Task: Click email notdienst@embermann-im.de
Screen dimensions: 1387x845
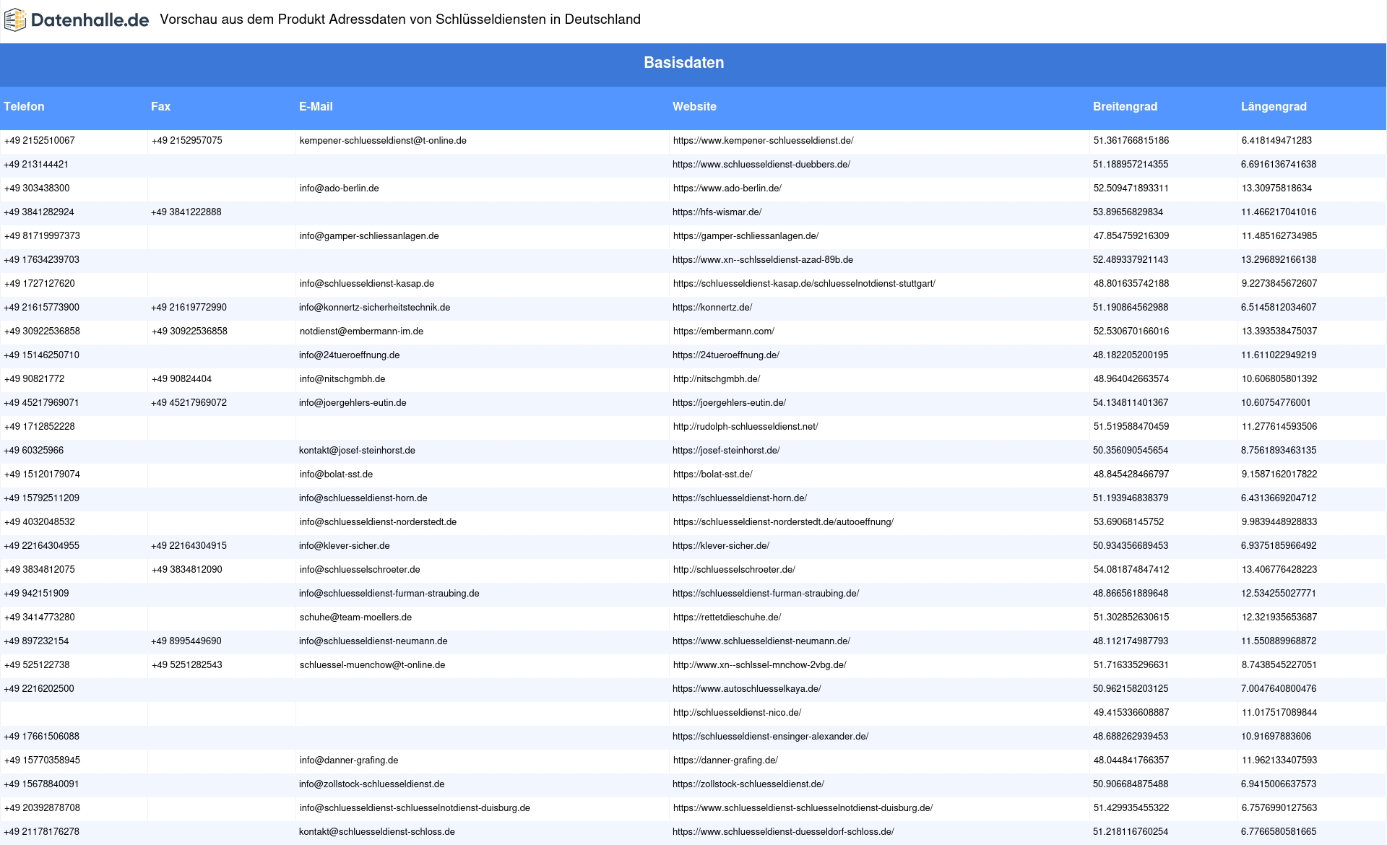Action: [361, 331]
